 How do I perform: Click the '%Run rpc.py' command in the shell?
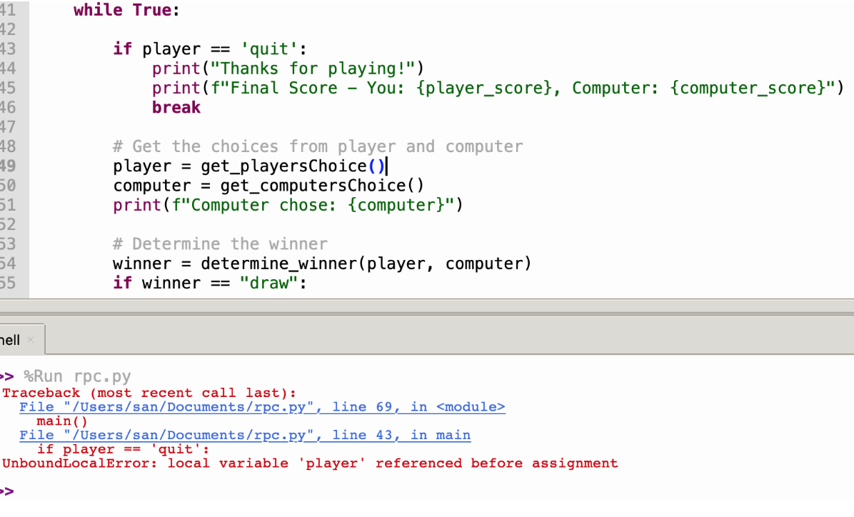[77, 376]
